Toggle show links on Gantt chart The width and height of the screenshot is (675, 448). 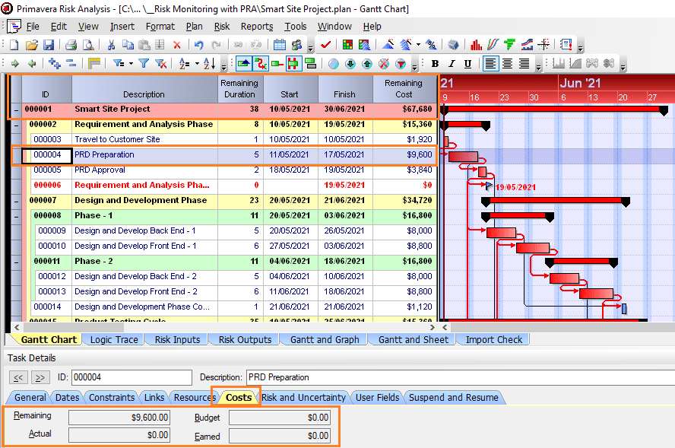click(261, 64)
